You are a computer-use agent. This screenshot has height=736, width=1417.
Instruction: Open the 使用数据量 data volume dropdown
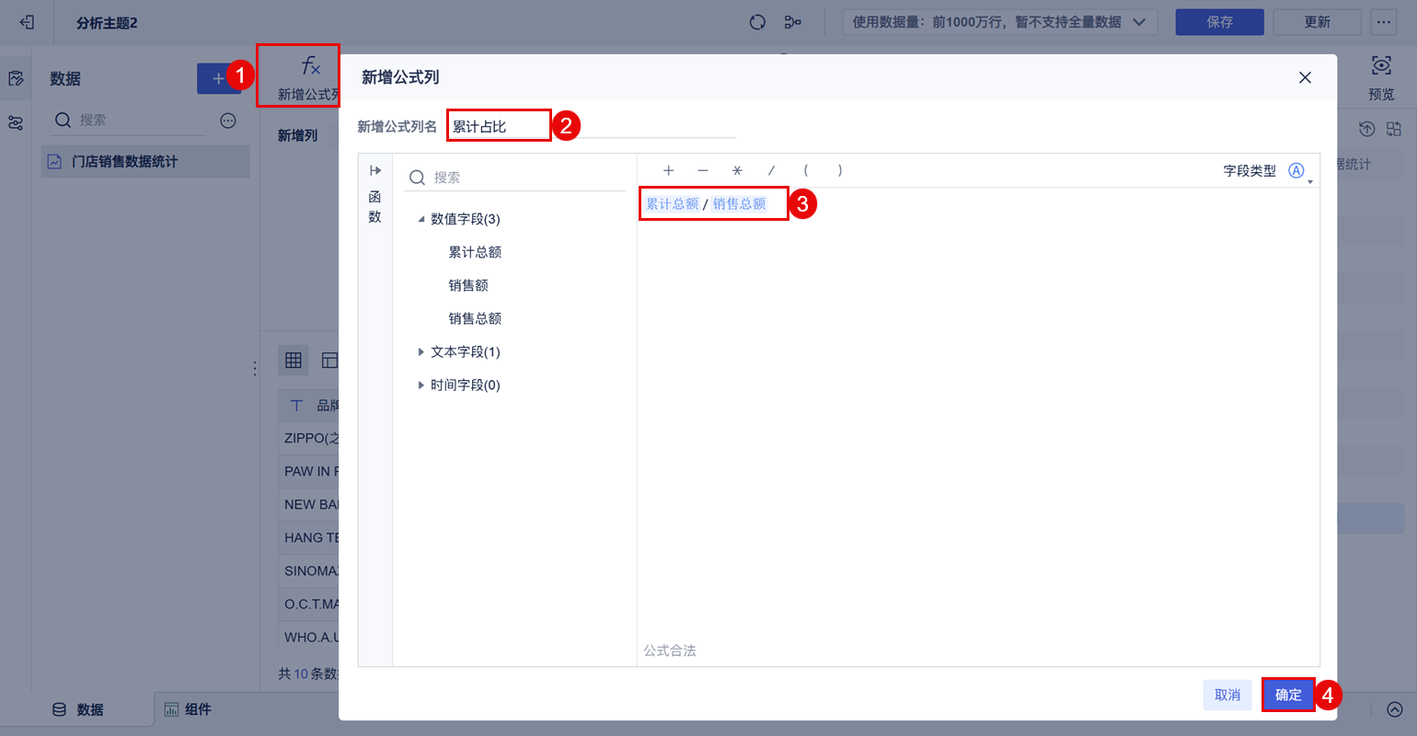tap(998, 22)
